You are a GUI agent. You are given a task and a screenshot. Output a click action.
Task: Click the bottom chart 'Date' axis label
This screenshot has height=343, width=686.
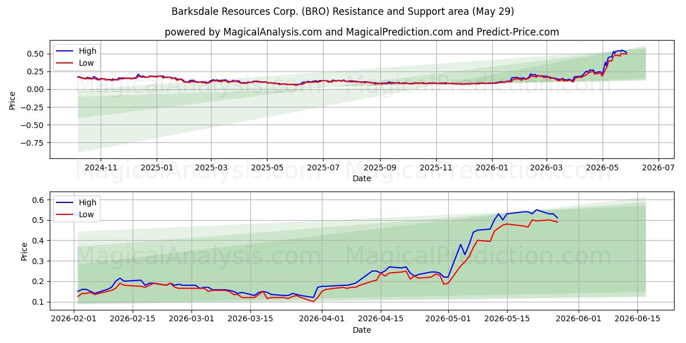pos(362,330)
